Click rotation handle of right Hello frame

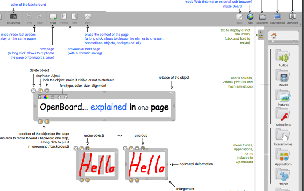coord(165,151)
